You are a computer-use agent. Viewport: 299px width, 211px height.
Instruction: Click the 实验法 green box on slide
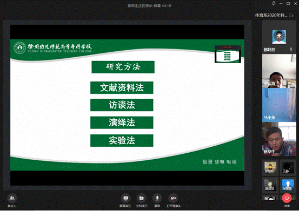(x=122, y=141)
